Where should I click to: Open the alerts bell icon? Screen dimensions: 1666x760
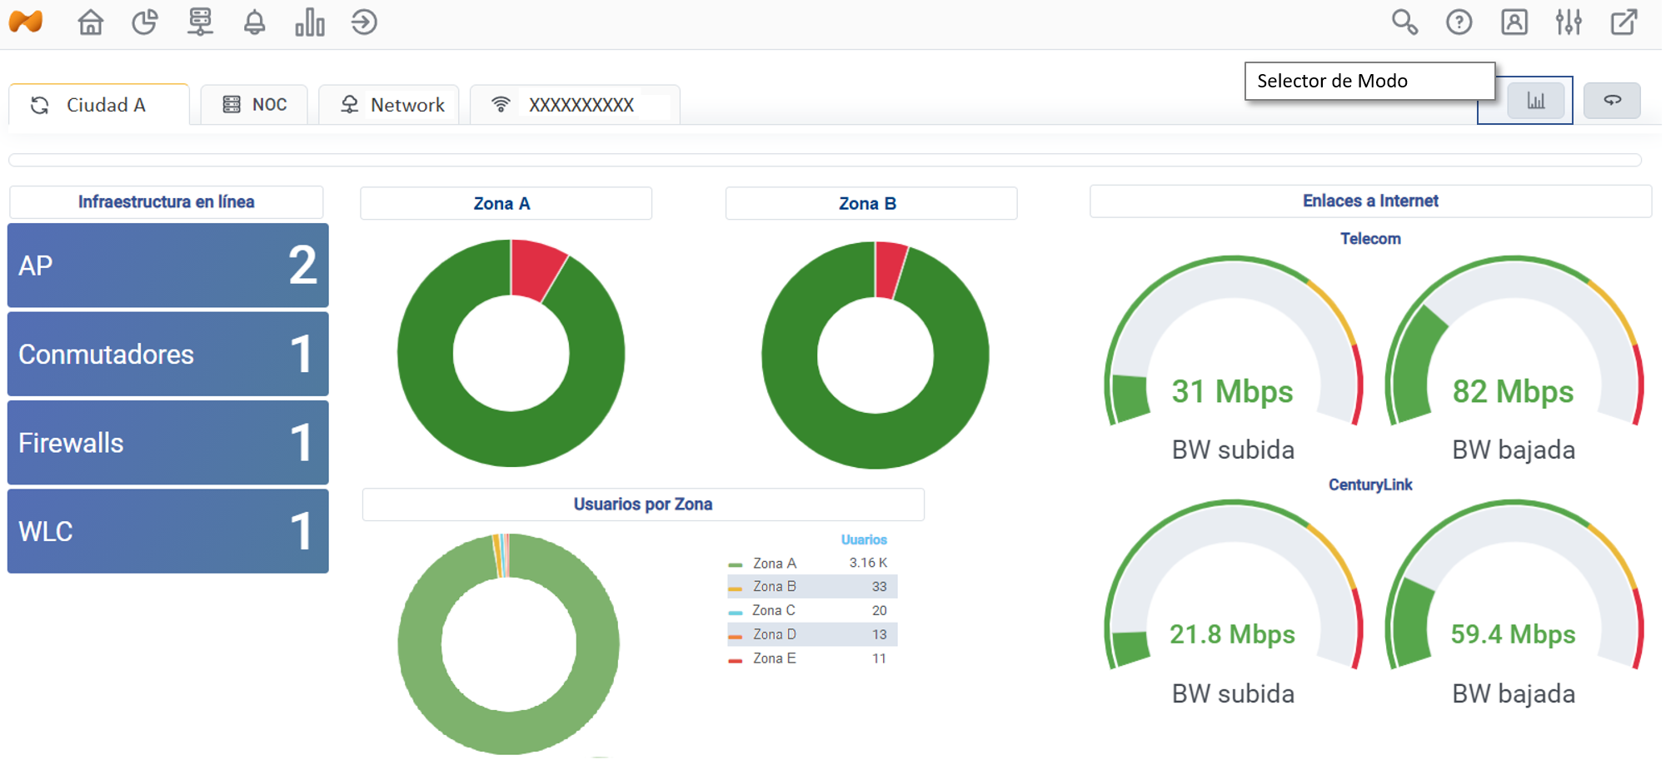pos(255,22)
